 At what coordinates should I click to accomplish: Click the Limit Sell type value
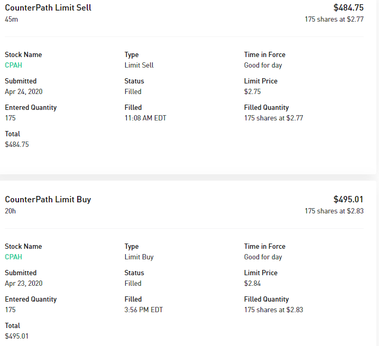(139, 66)
